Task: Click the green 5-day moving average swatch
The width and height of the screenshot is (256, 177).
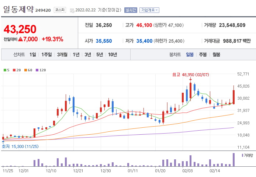Action: (5, 70)
